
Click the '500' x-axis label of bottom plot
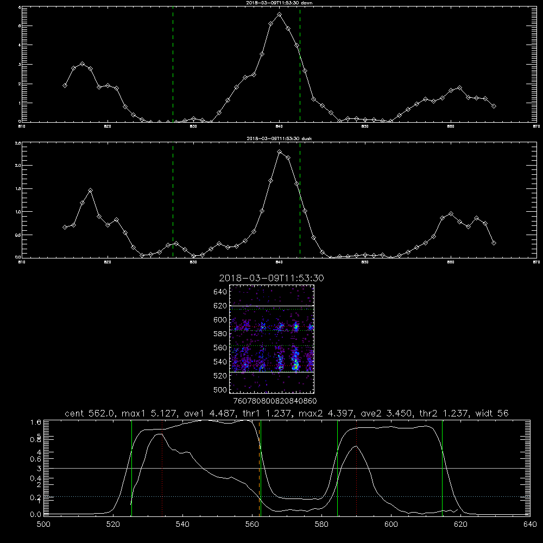click(x=43, y=525)
